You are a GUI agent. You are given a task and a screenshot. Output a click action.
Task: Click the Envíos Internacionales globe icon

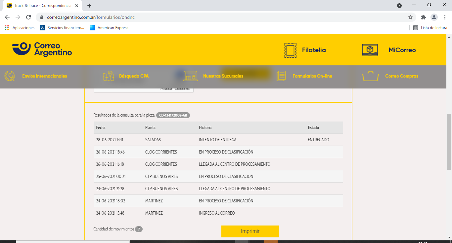click(10, 76)
